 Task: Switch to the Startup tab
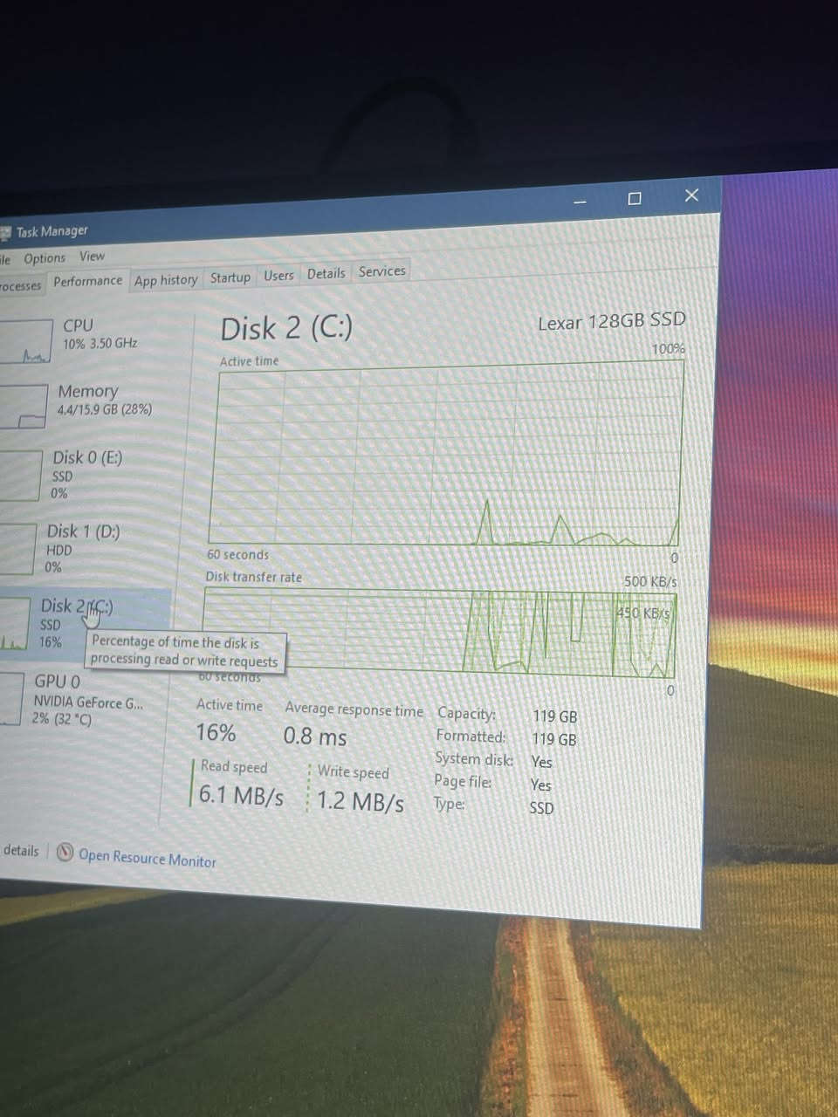(x=230, y=278)
